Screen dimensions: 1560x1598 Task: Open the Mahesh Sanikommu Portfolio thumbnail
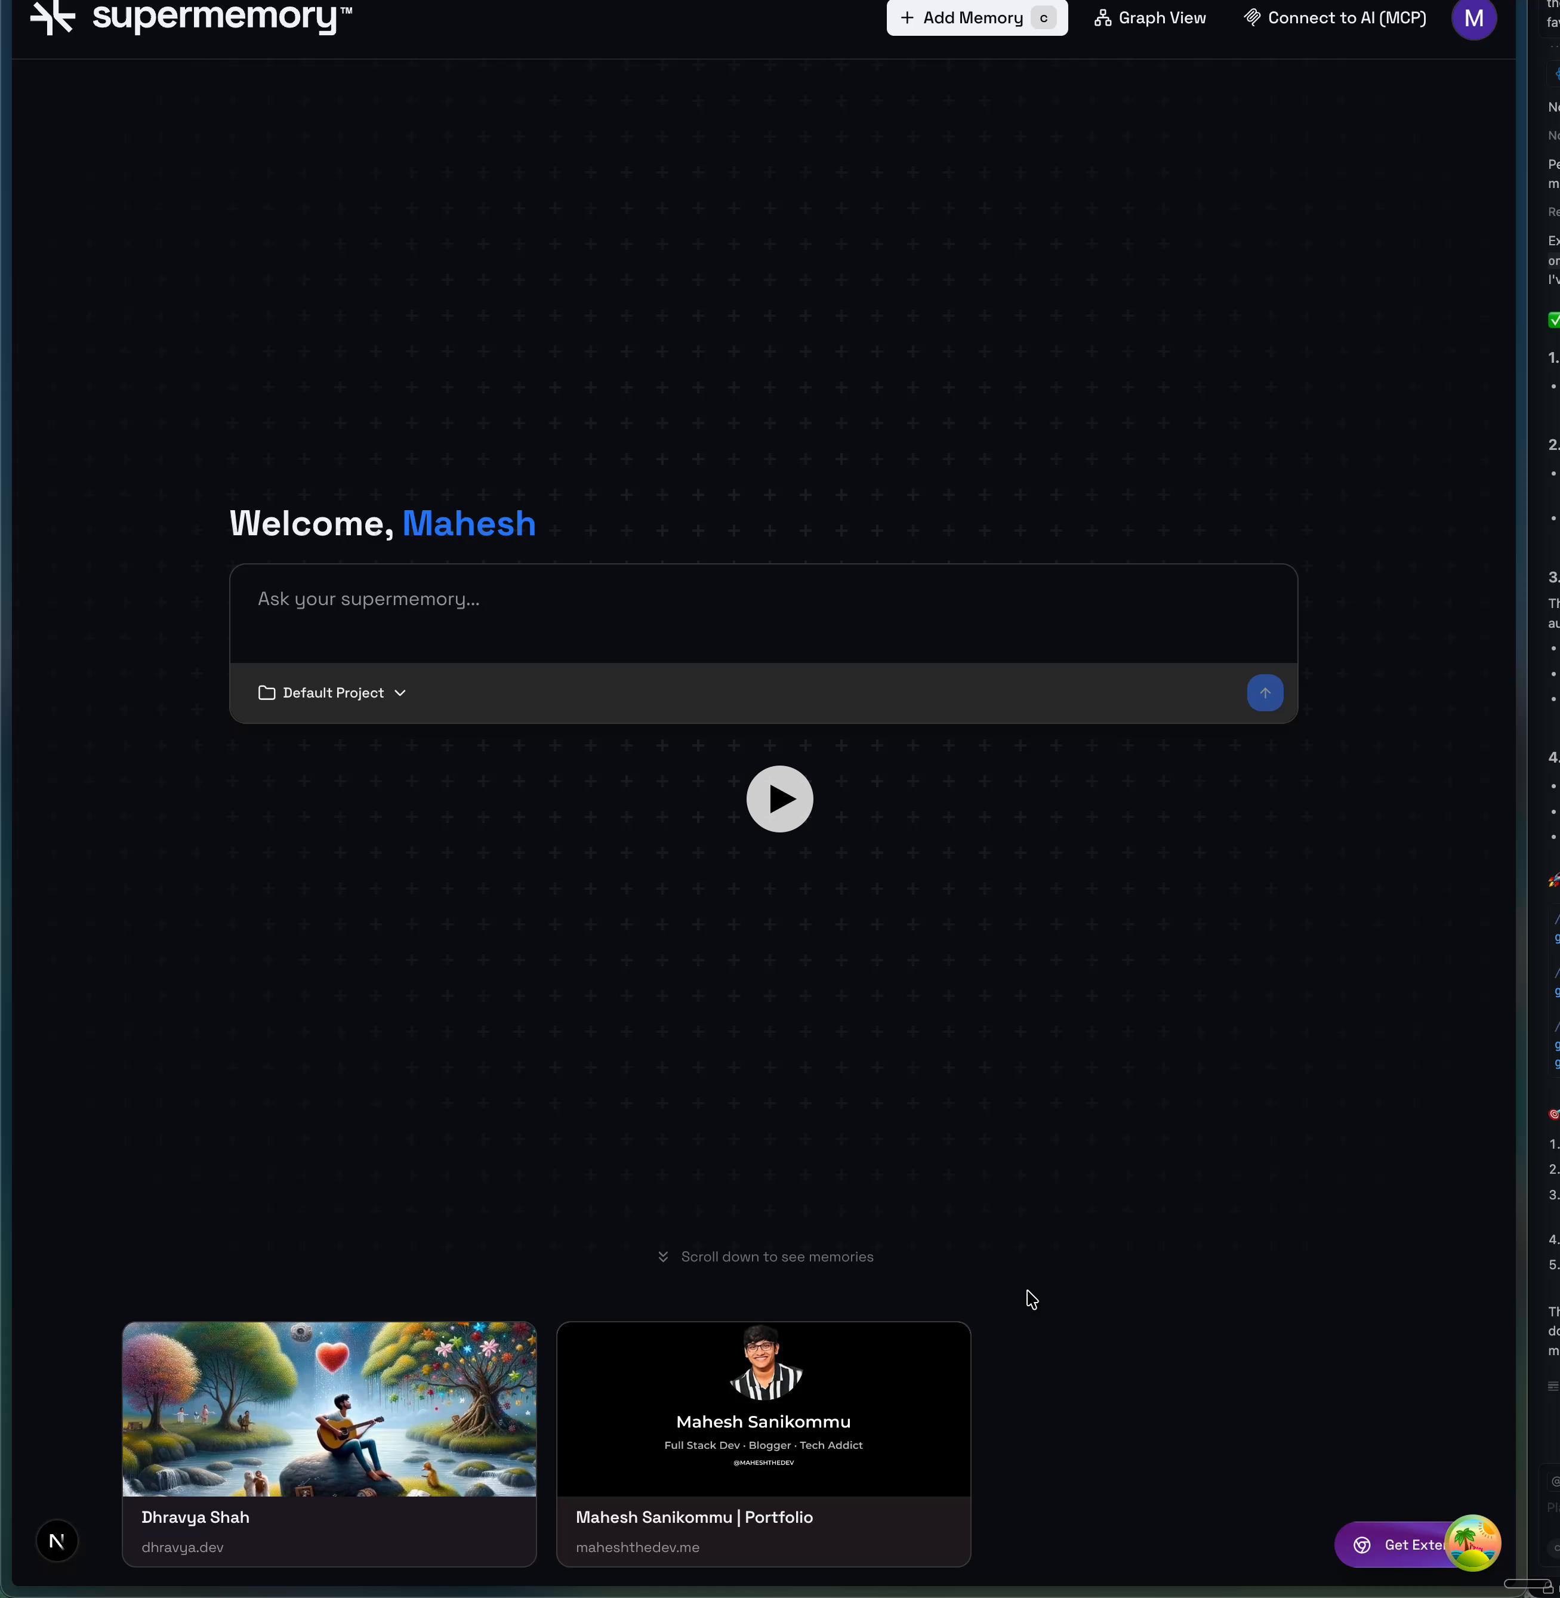coord(763,1409)
